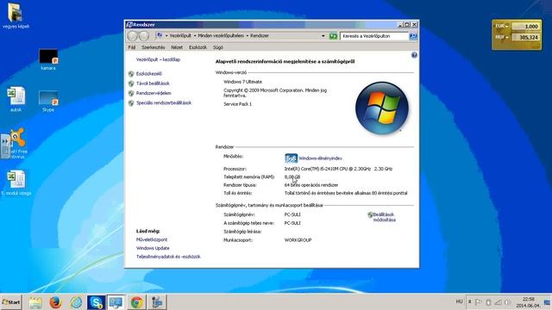Screen dimensions: 552x310
Task: Open the Nézet menu
Action: coord(177,47)
